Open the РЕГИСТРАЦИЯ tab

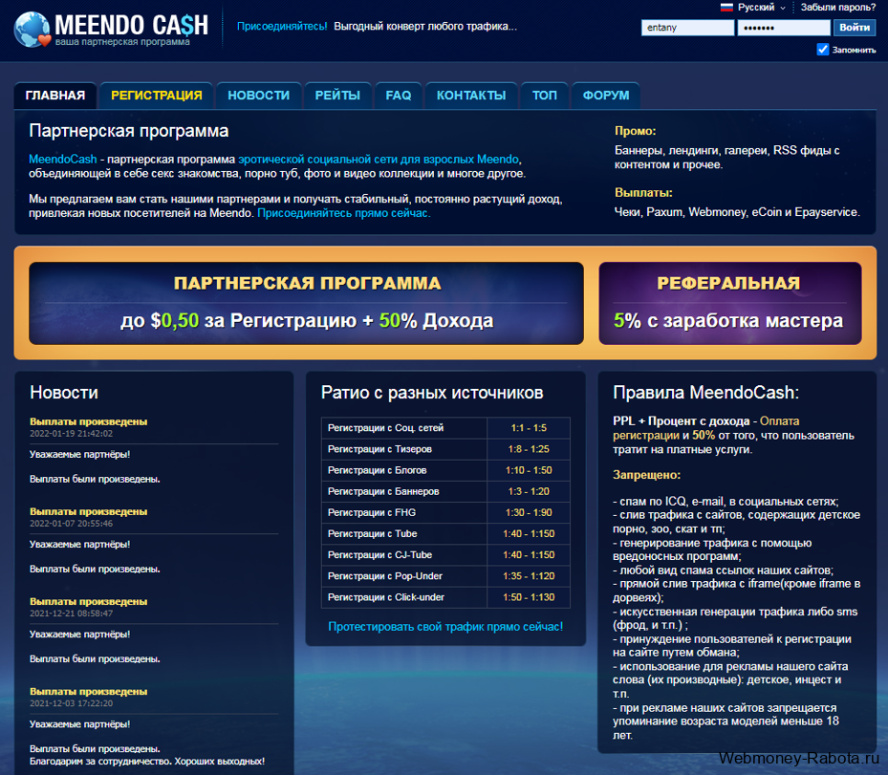(x=157, y=96)
